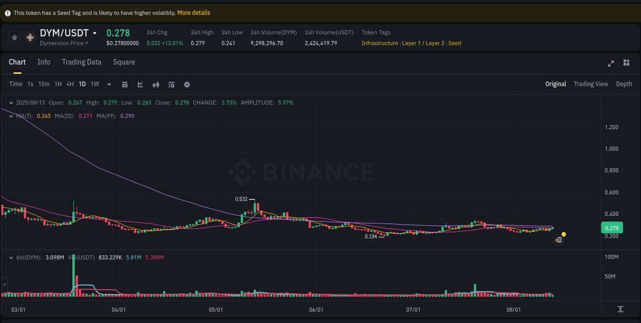Switch chart to Original mode
The image size is (641, 323).
tap(555, 84)
